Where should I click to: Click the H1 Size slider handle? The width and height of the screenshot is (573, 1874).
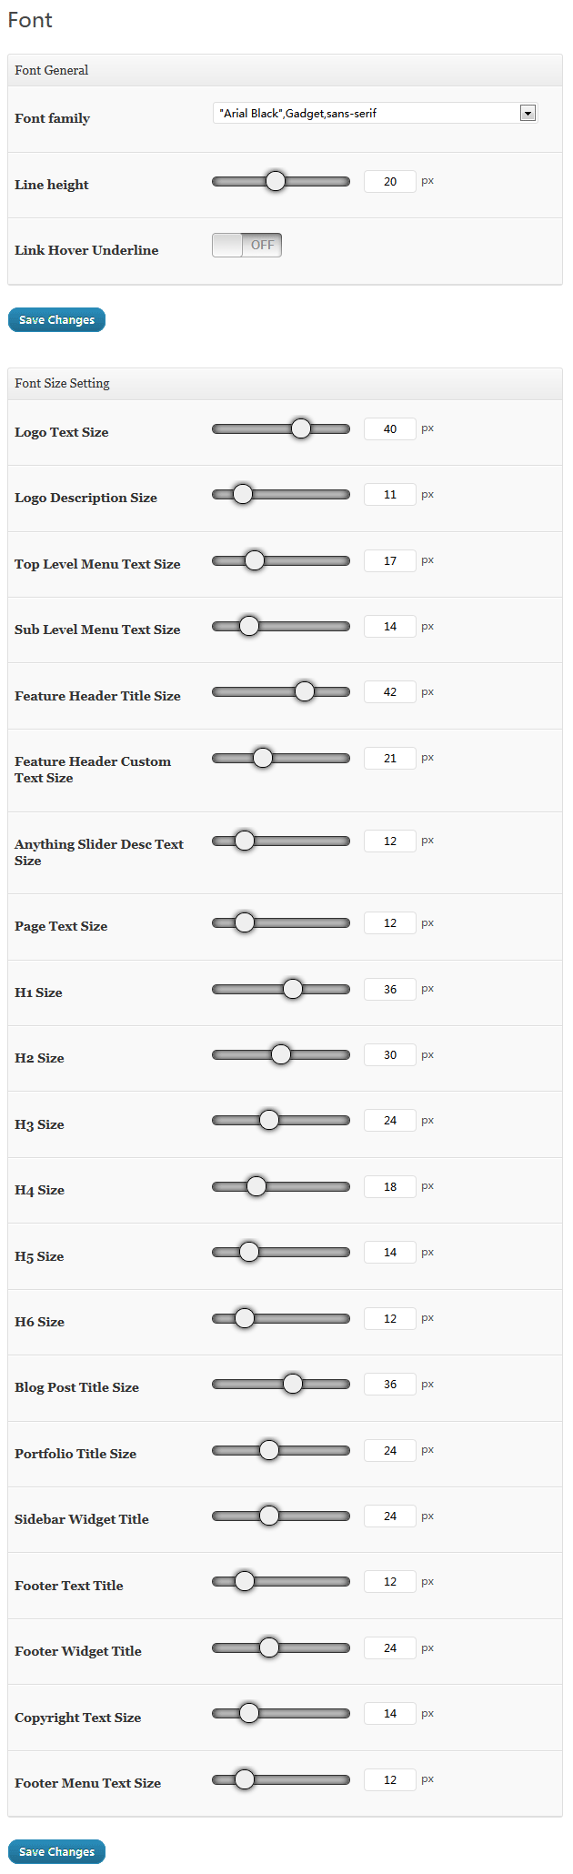293,989
